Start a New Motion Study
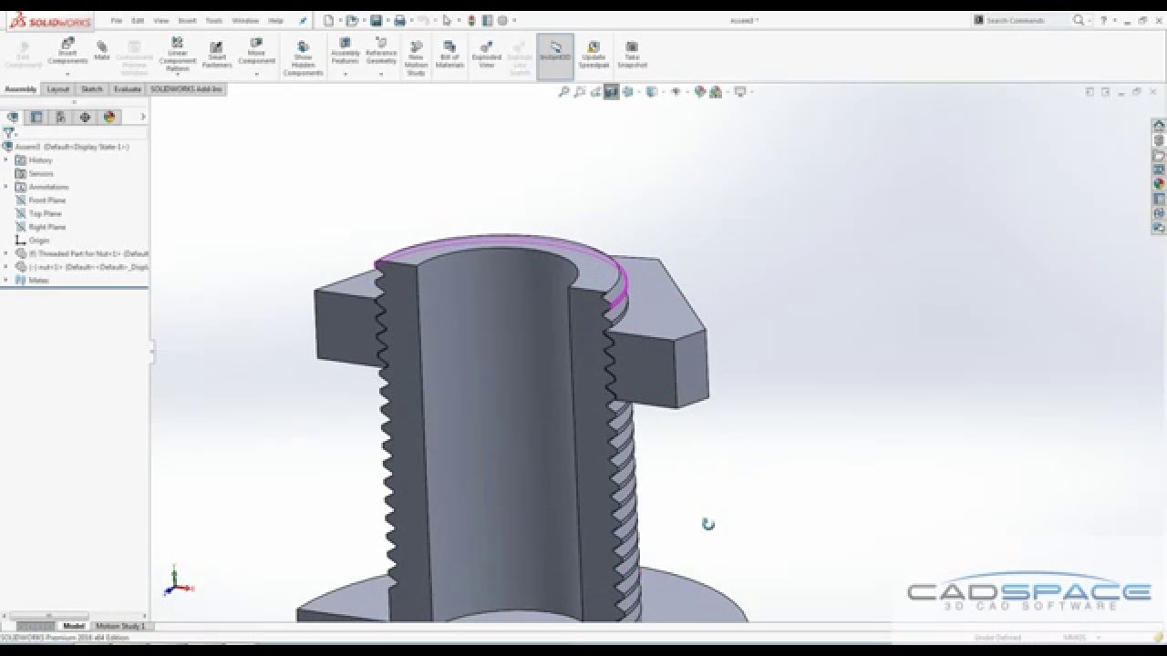Screen dimensions: 1167x656 tap(416, 56)
